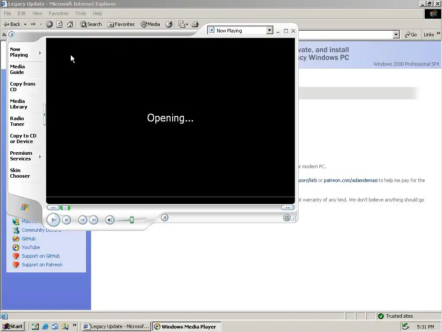
Task: Click the Go button next to address bar
Action: coord(411,35)
